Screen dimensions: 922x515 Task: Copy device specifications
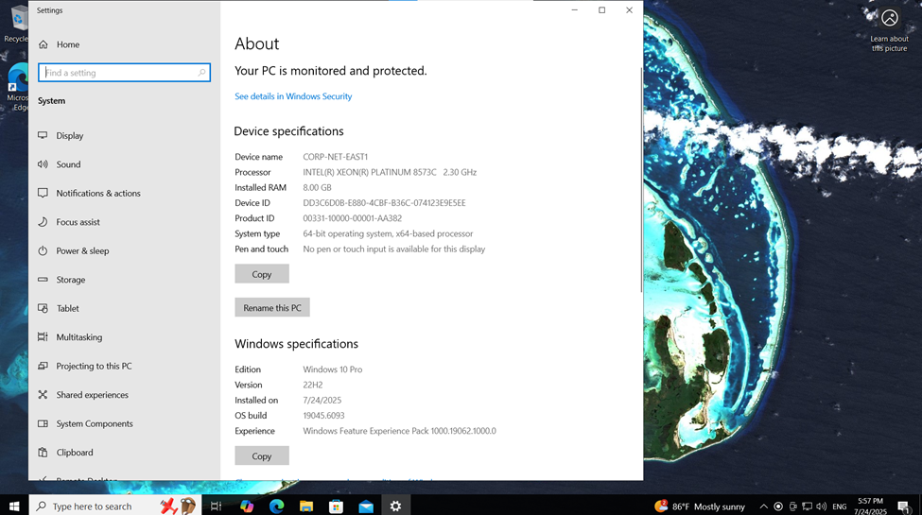click(262, 274)
